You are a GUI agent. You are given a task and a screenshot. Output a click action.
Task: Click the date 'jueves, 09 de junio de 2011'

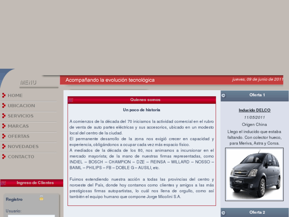pyautogui.click(x=258, y=79)
